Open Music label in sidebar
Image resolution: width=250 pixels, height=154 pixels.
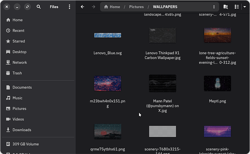[x=17, y=98]
